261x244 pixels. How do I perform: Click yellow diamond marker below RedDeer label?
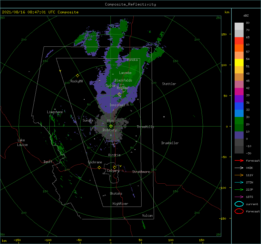[x=119, y=94]
